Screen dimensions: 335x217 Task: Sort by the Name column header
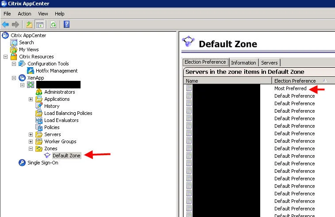click(x=227, y=81)
